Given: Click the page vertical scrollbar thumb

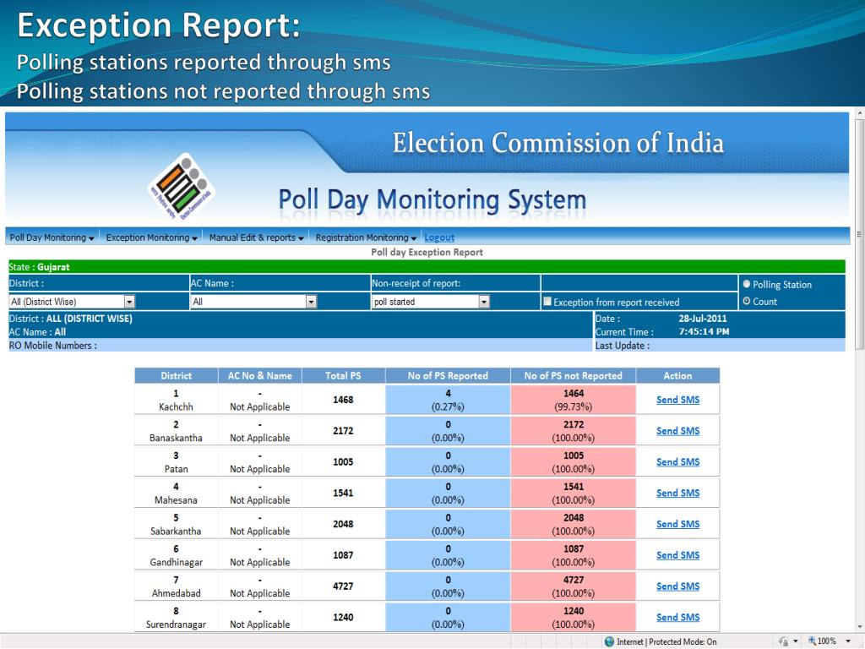Looking at the screenshot, I should coord(859,234).
